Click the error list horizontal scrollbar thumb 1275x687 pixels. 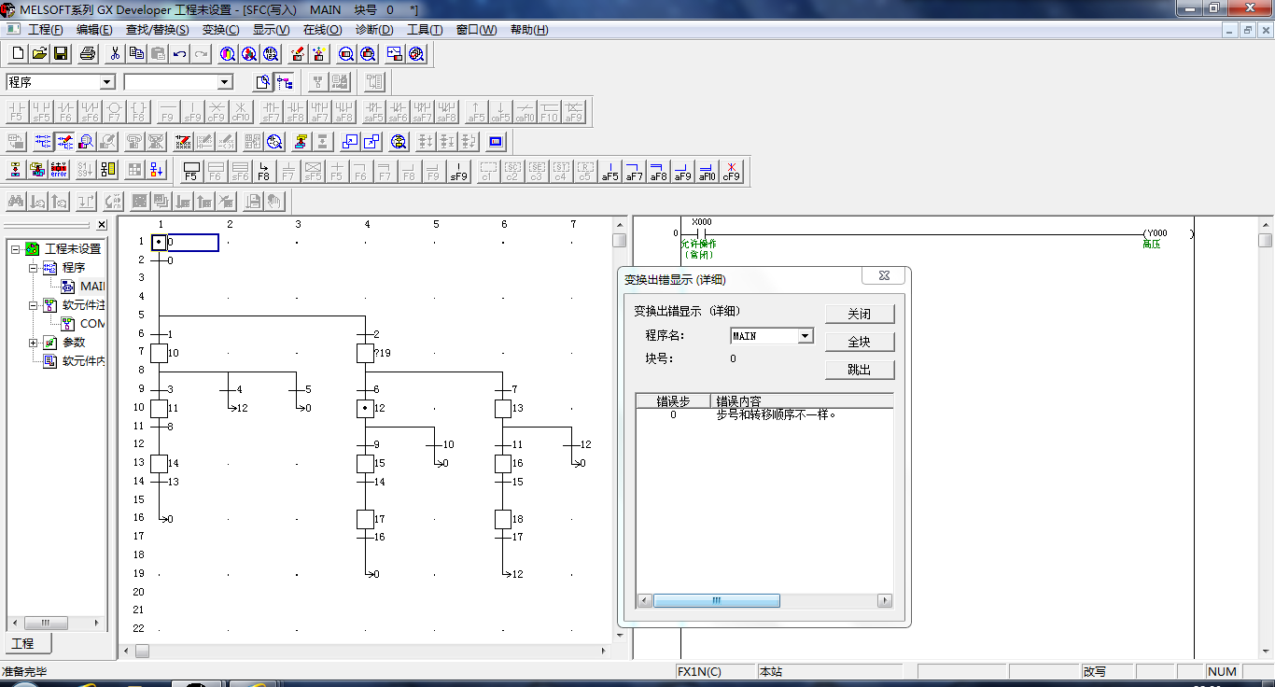click(716, 601)
